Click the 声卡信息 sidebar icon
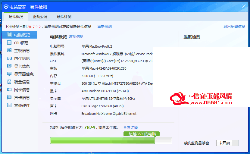The height and width of the screenshot is (154, 250). [9, 97]
